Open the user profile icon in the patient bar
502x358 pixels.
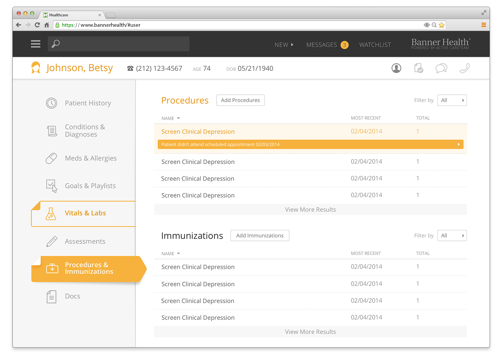tap(396, 68)
